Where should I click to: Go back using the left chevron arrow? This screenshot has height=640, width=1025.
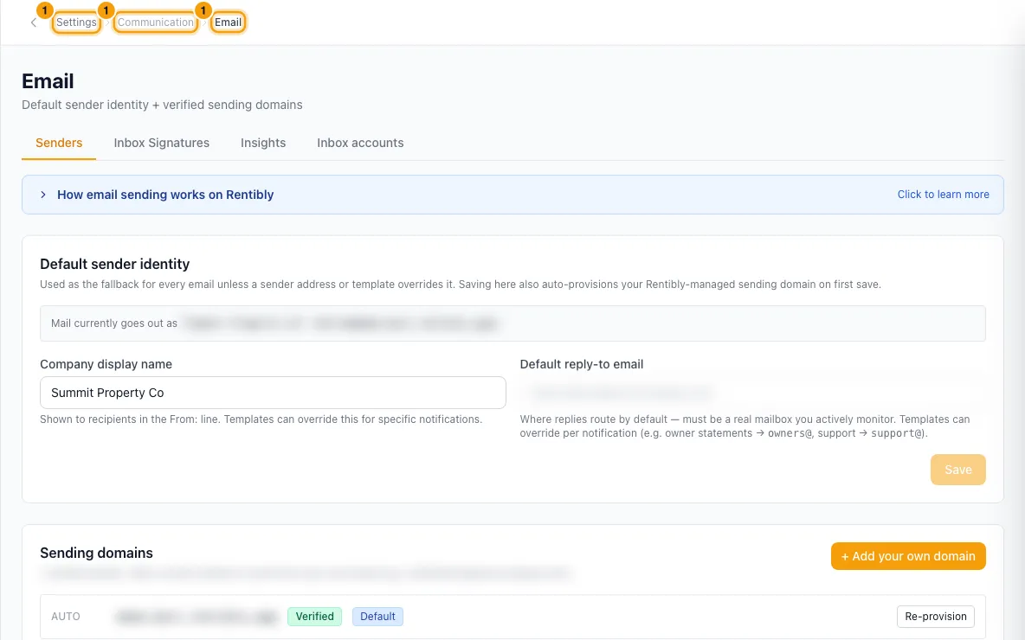34,22
